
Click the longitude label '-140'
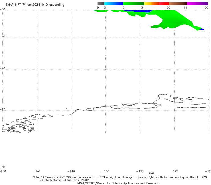pyautogui.click(x=71, y=171)
